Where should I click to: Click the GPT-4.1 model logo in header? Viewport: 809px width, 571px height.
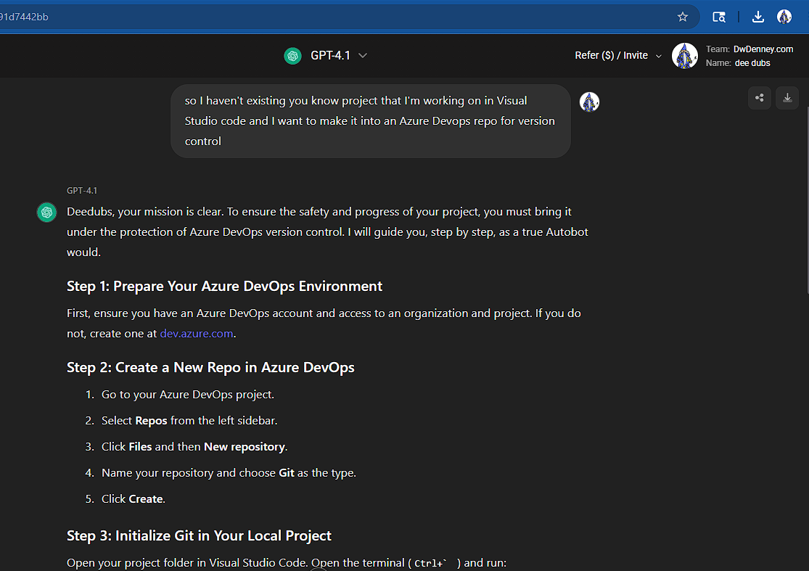292,56
